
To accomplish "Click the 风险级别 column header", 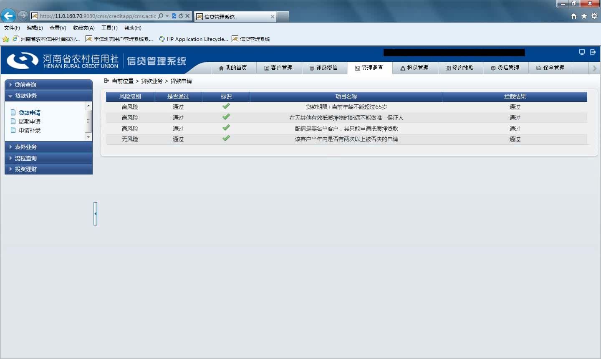I will pyautogui.click(x=130, y=96).
